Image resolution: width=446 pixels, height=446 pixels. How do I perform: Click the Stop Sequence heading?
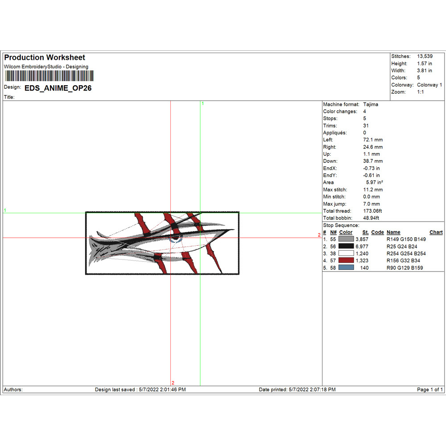coord(341,226)
